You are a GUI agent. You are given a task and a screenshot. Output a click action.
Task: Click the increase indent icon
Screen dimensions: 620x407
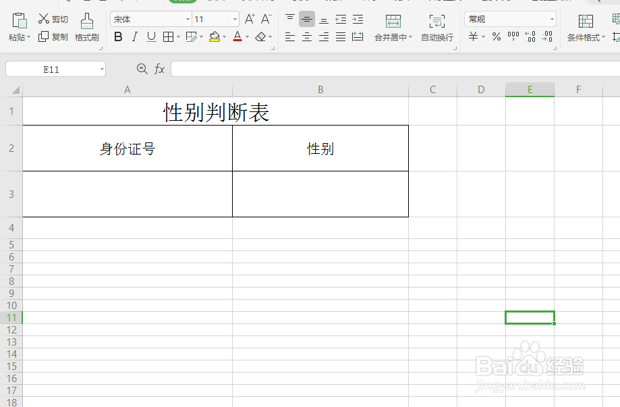pos(358,19)
